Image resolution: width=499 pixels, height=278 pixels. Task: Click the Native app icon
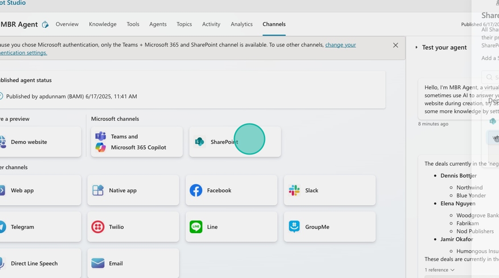click(98, 190)
